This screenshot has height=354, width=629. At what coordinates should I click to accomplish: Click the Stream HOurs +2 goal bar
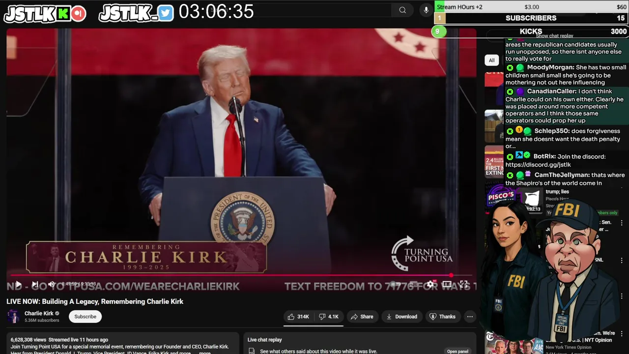(x=531, y=6)
